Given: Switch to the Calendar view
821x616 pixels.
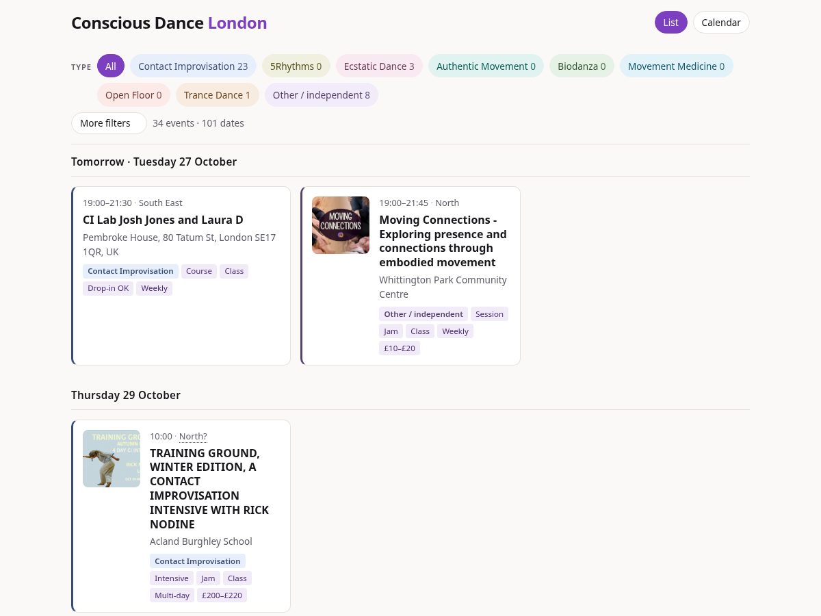Looking at the screenshot, I should 721,23.
